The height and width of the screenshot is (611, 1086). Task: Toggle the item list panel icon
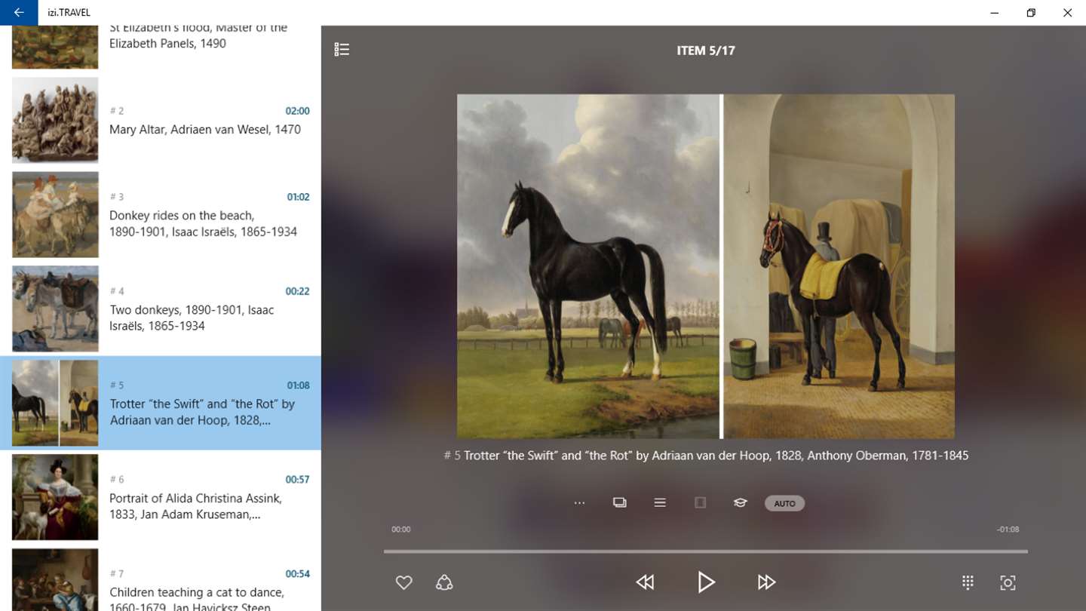[x=342, y=50]
